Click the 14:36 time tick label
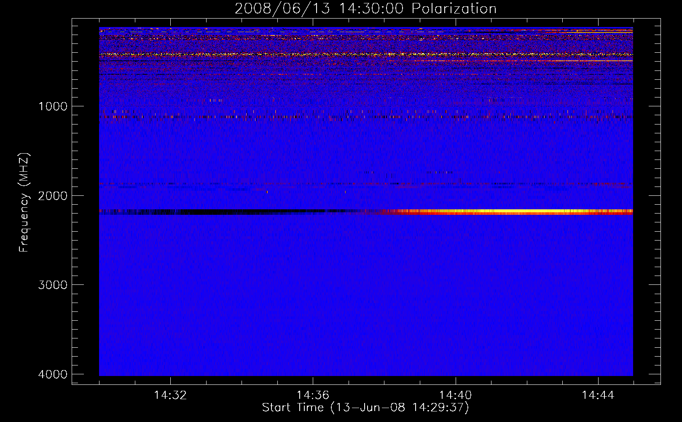 pos(313,395)
